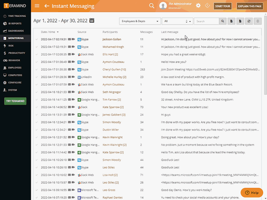Open the All filter dropdown
Viewport: 267px width, 200px height.
tap(177, 21)
